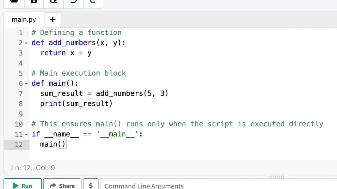
Task: Fold the main() definition at line 6
Action: pyautogui.click(x=26, y=84)
